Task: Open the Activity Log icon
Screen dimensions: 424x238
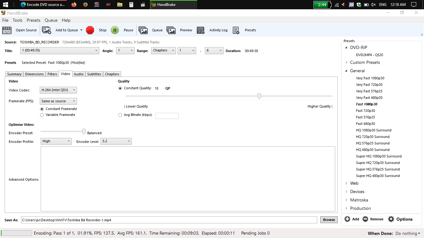Action: click(x=201, y=30)
